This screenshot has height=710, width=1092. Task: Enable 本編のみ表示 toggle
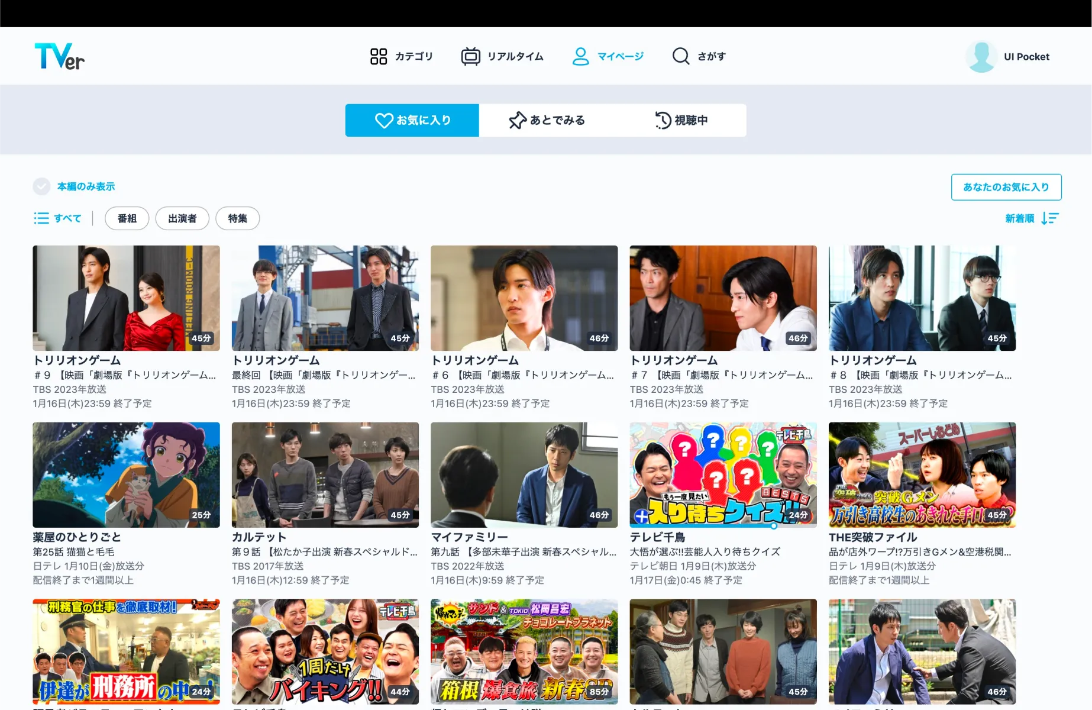click(41, 186)
